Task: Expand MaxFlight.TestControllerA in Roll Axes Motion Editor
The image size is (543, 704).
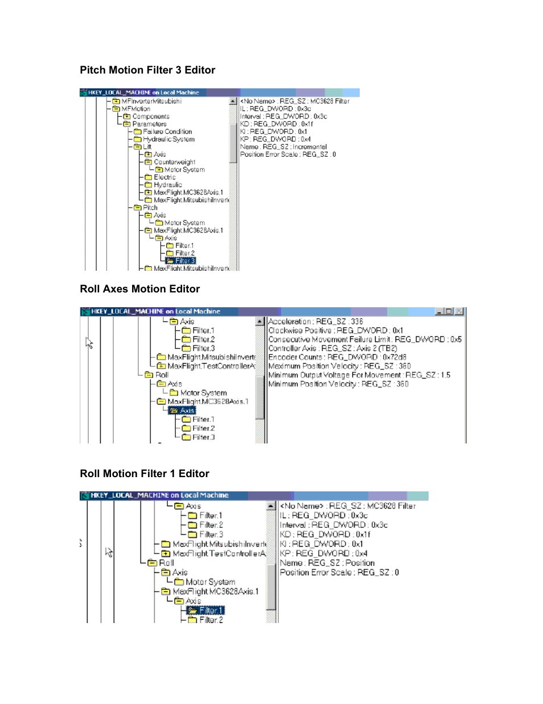Action: pyautogui.click(x=161, y=366)
